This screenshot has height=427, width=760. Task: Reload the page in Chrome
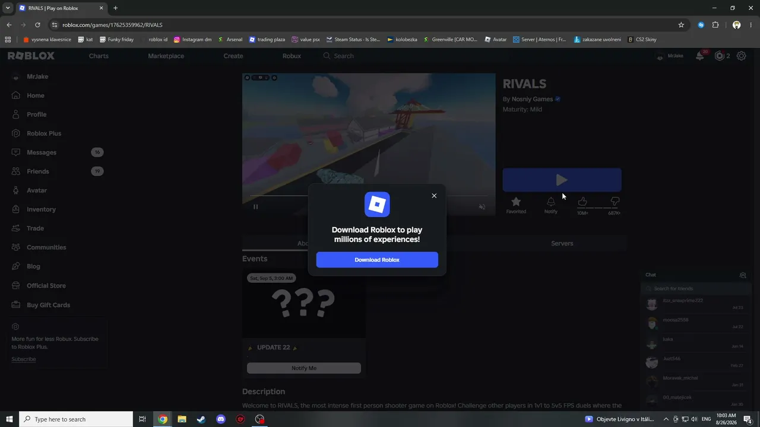coord(37,25)
